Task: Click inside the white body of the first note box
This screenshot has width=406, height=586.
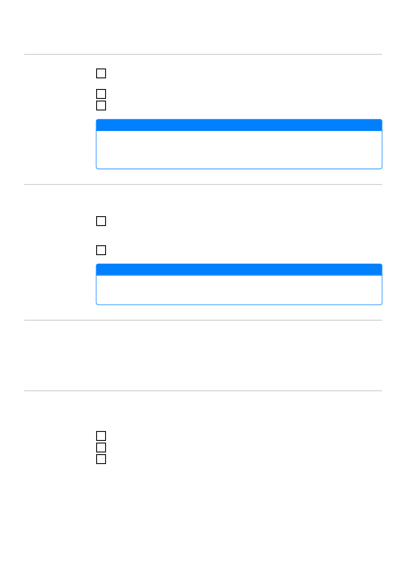Action: [x=239, y=149]
